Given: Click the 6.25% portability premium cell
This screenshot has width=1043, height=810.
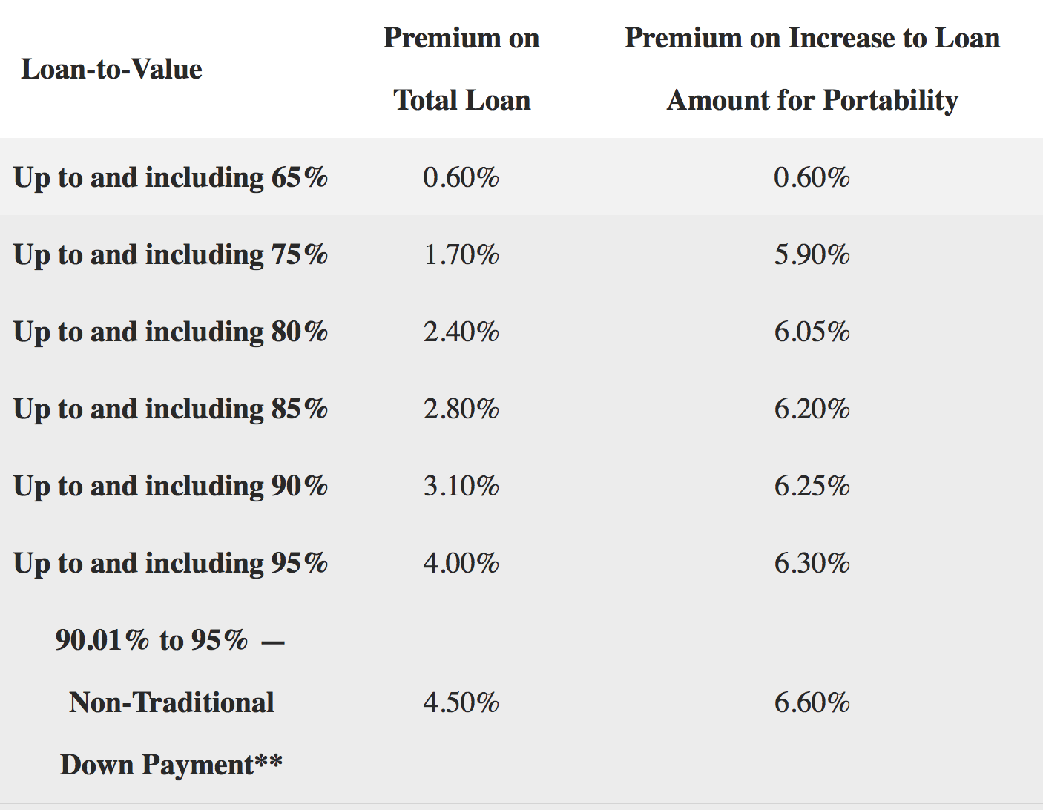Looking at the screenshot, I should click(812, 487).
